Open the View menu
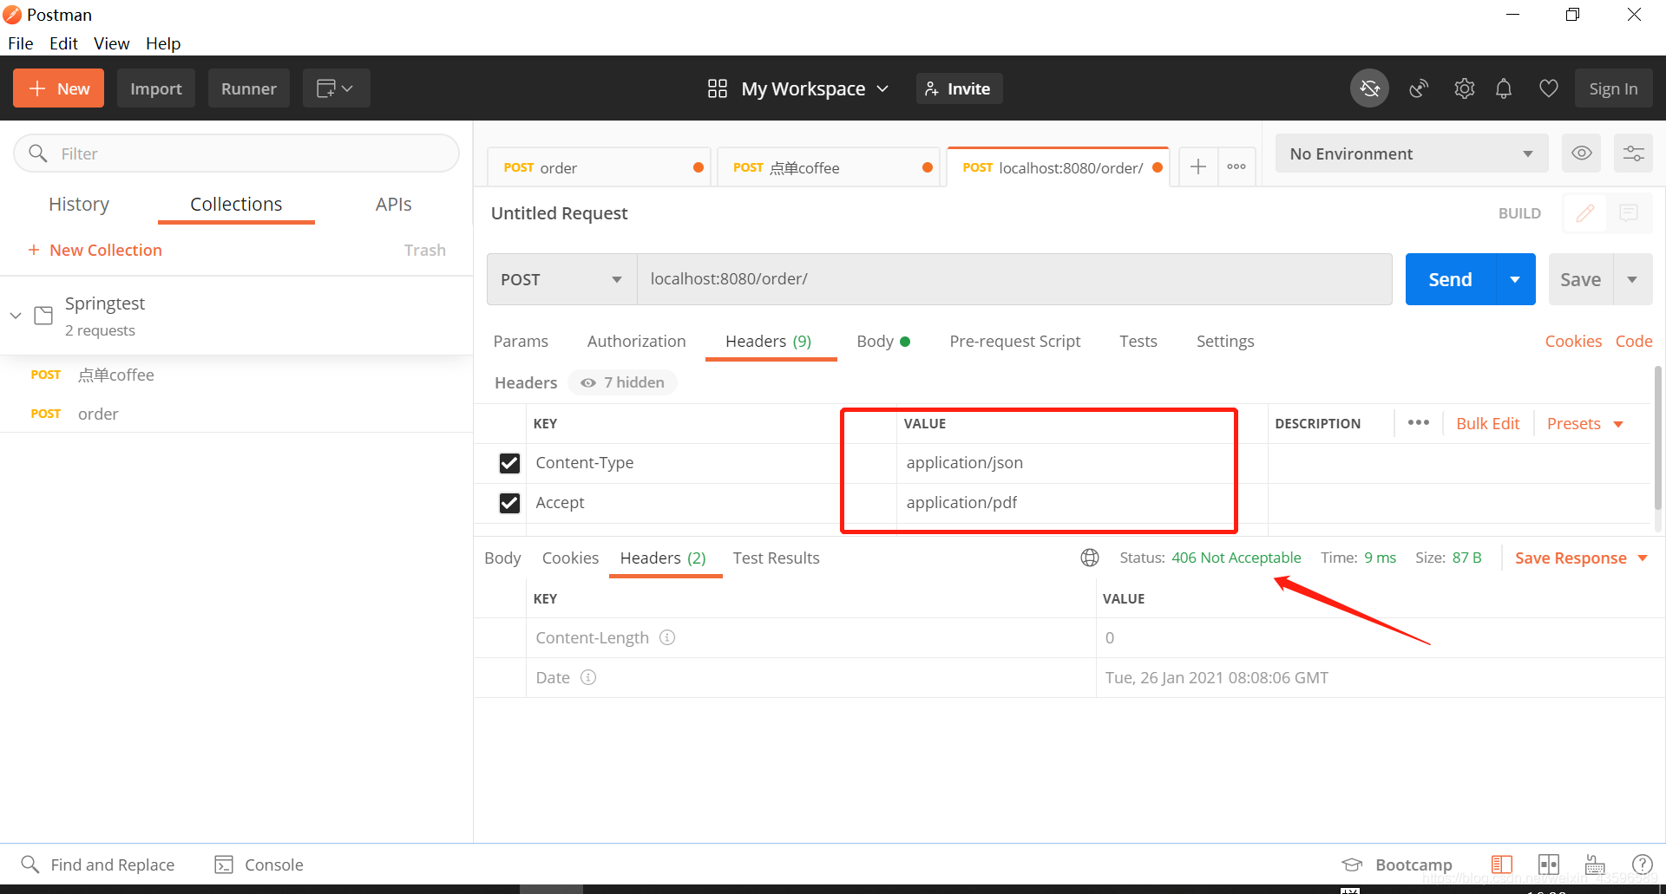Viewport: 1666px width, 894px height. (111, 43)
